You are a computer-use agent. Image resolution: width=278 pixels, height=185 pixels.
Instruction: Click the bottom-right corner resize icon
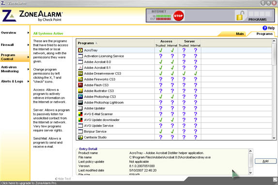tap(275, 180)
